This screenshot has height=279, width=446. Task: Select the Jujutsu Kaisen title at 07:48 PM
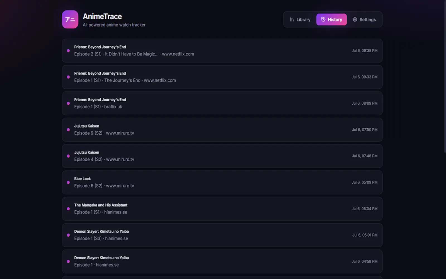tap(86, 152)
